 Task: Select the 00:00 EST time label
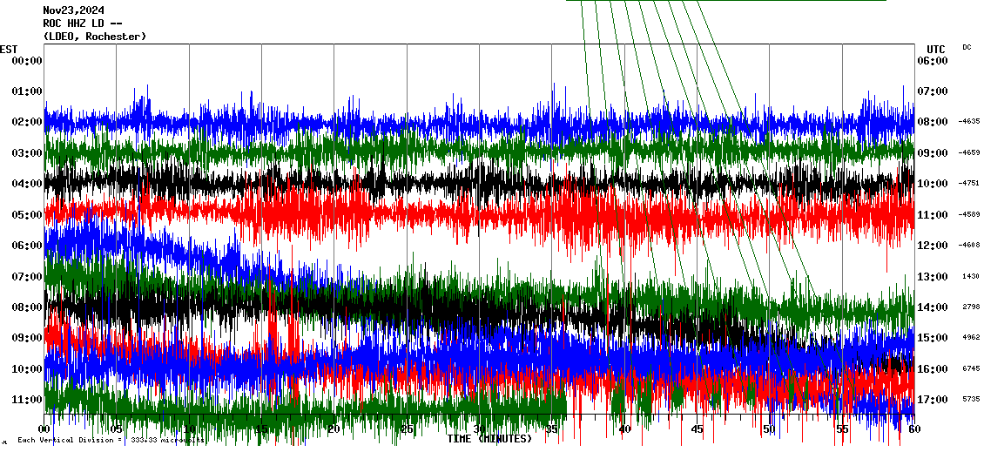pos(27,61)
